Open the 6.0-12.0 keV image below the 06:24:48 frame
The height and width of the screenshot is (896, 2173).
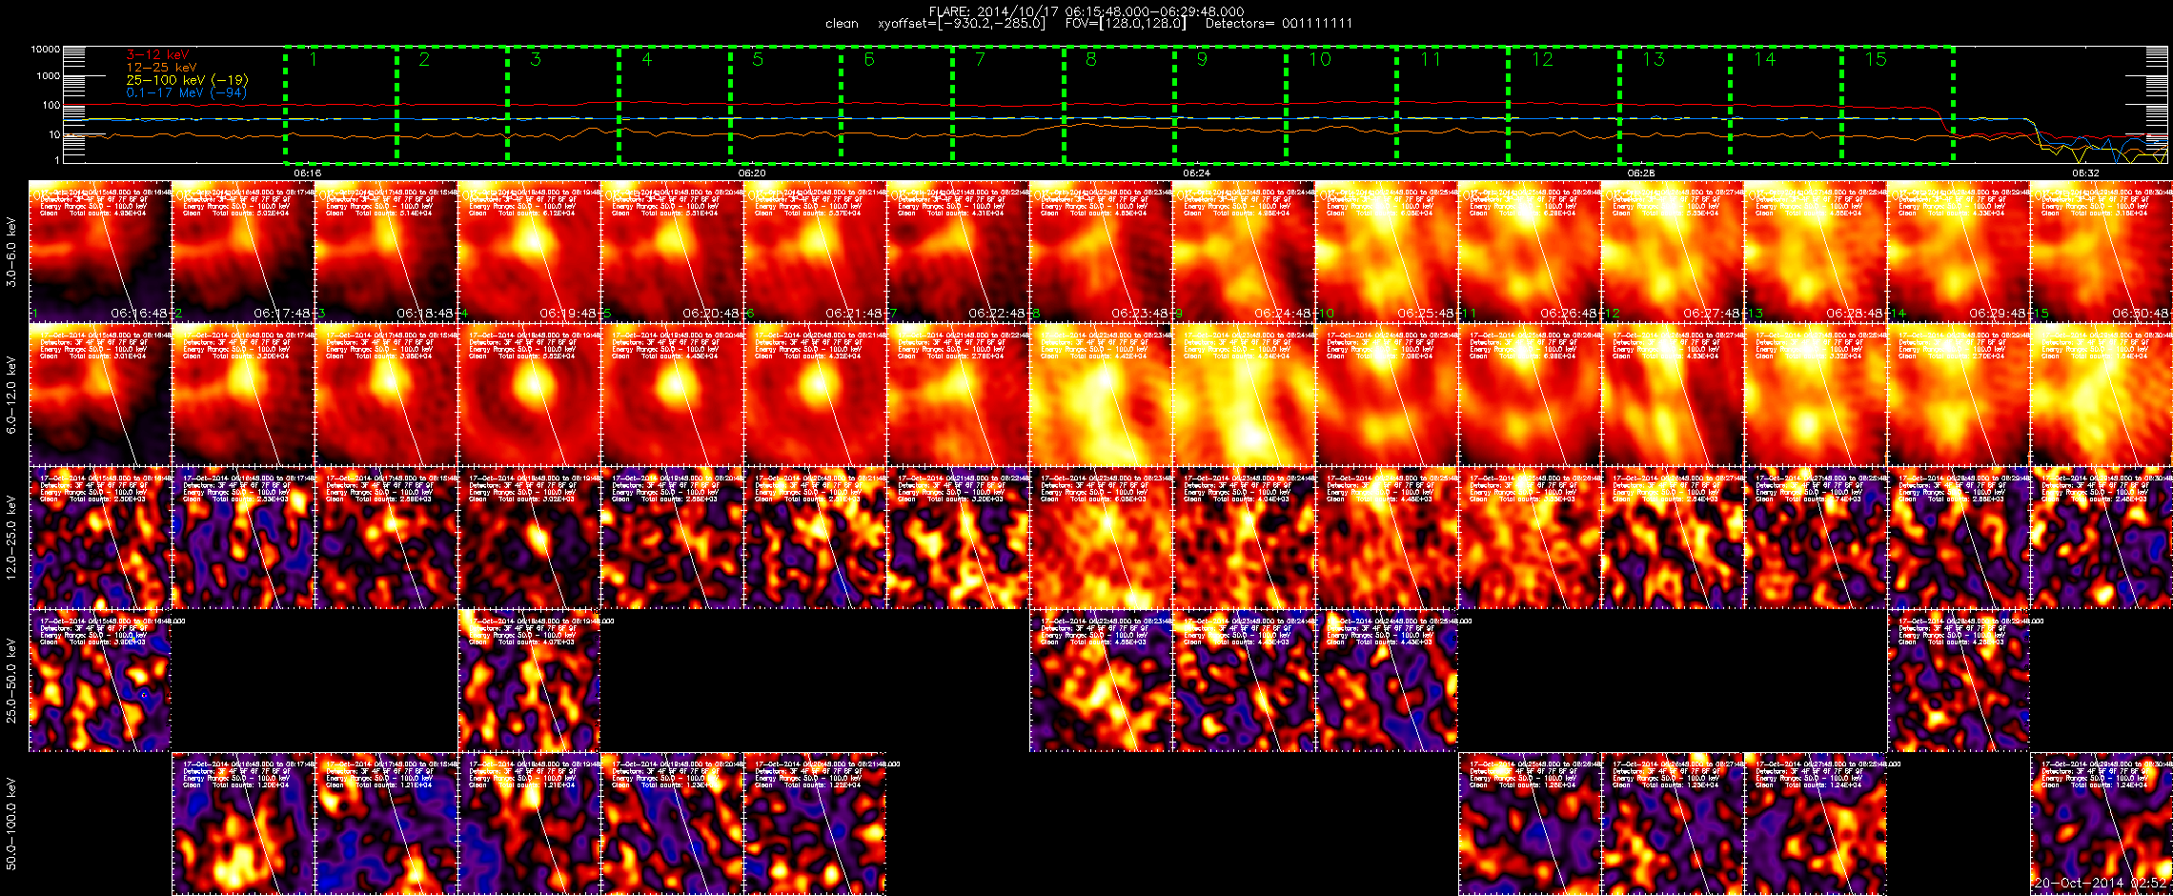pyautogui.click(x=1244, y=394)
